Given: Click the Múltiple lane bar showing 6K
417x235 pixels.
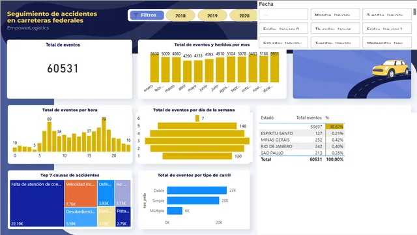Looking at the screenshot, I should [x=175, y=211].
